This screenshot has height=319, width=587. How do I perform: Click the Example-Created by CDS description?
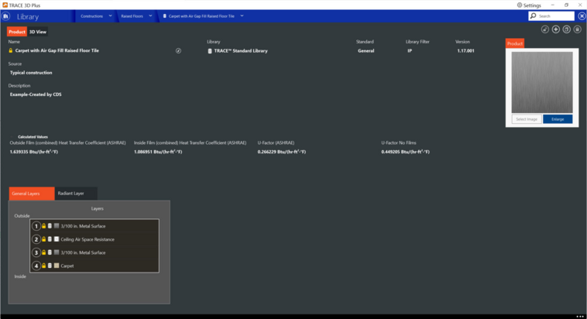click(x=36, y=94)
